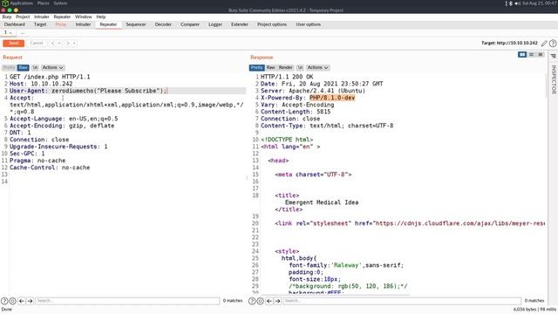This screenshot has width=558, height=314.
Task: Open the Repeater menu
Action: pyautogui.click(x=62, y=17)
